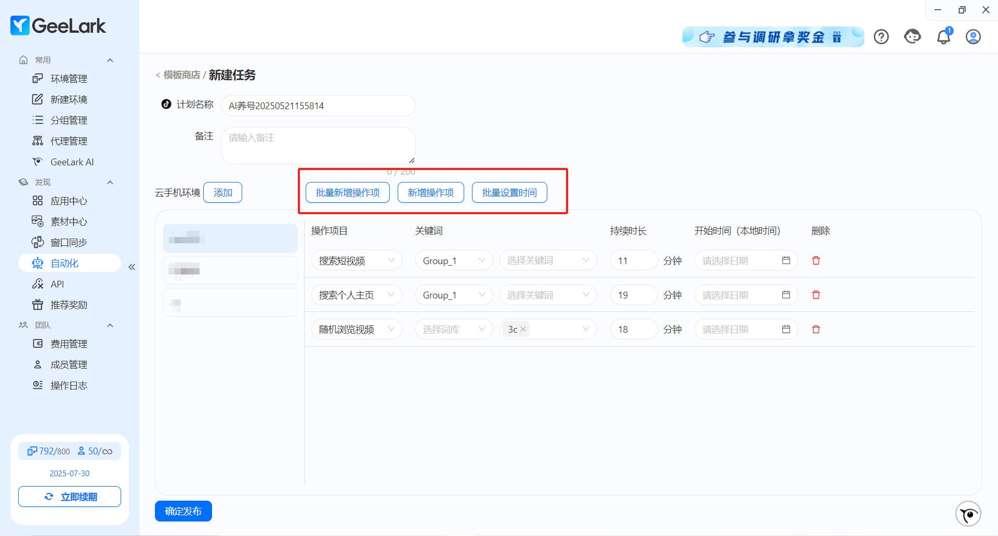
Task: Click the customer support face icon
Action: click(912, 37)
